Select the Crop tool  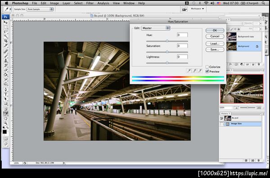click(x=6, y=41)
